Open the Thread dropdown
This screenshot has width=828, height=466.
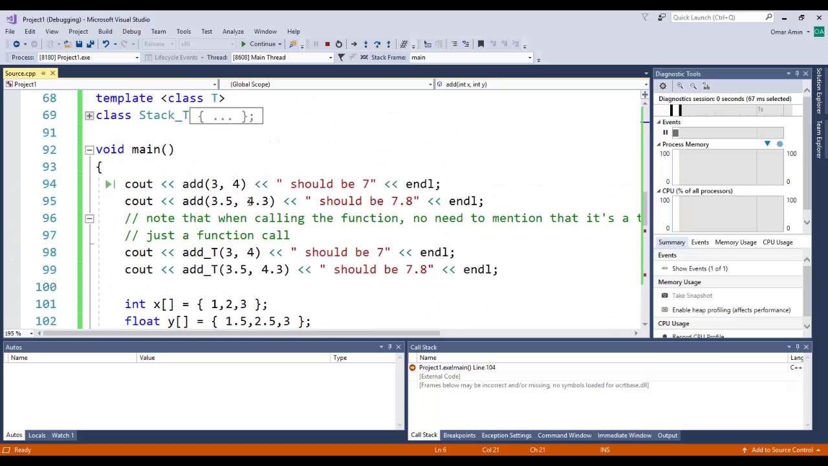[x=331, y=58]
